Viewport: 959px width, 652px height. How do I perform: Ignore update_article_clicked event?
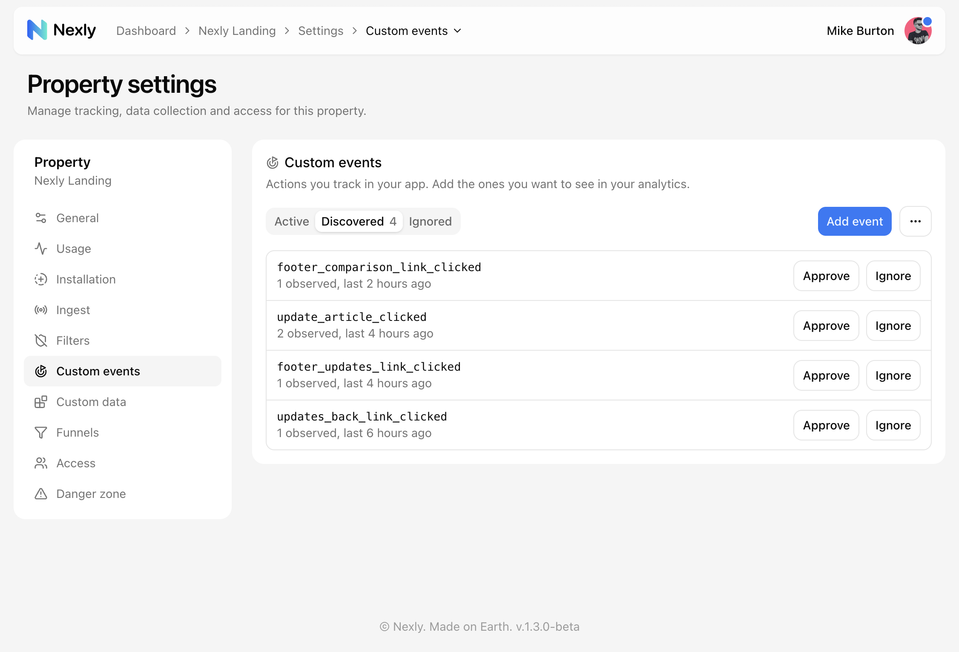[x=893, y=326]
